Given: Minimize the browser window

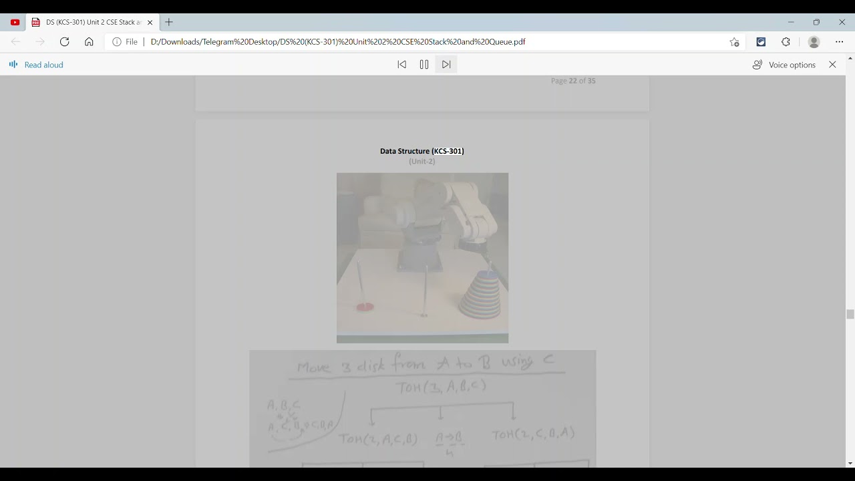Looking at the screenshot, I should tap(791, 22).
